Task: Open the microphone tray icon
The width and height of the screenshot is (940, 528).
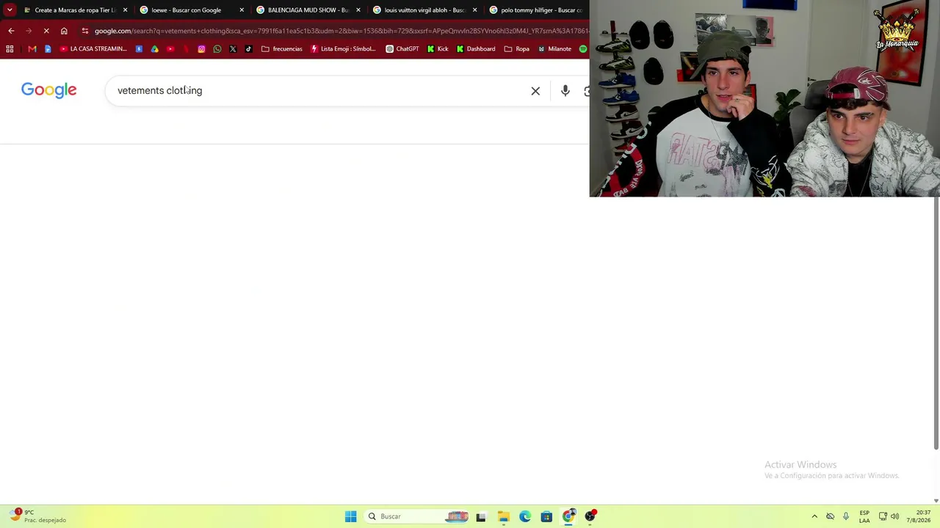Action: click(x=846, y=516)
